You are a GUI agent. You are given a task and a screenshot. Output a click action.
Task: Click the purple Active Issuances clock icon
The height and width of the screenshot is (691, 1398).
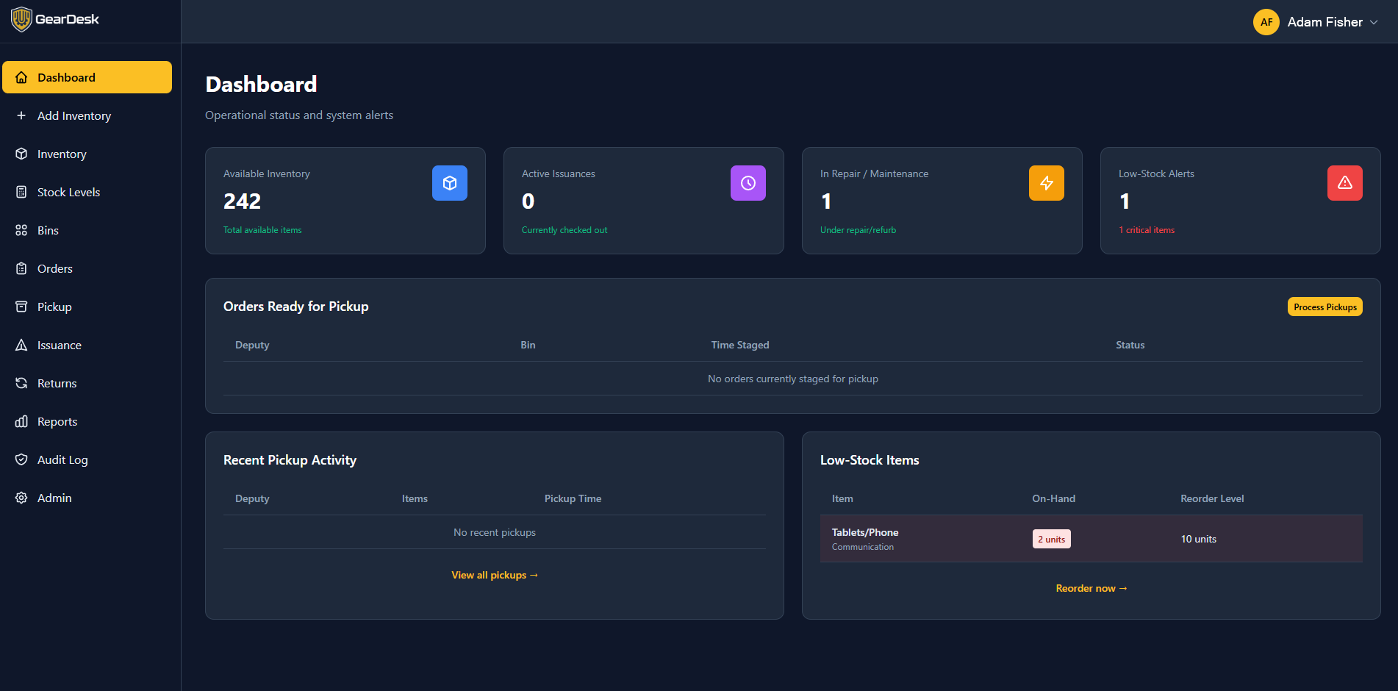pos(748,183)
